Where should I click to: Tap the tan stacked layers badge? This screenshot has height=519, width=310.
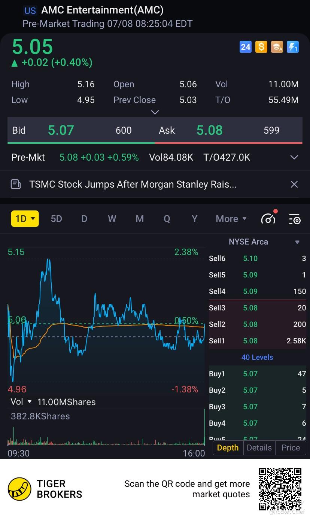coord(277,47)
